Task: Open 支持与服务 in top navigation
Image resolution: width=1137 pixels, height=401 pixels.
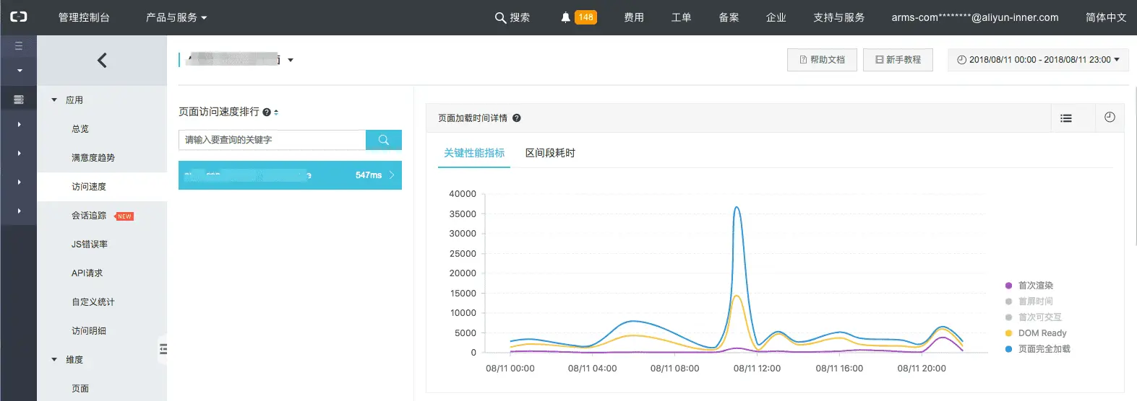Action: tap(838, 17)
